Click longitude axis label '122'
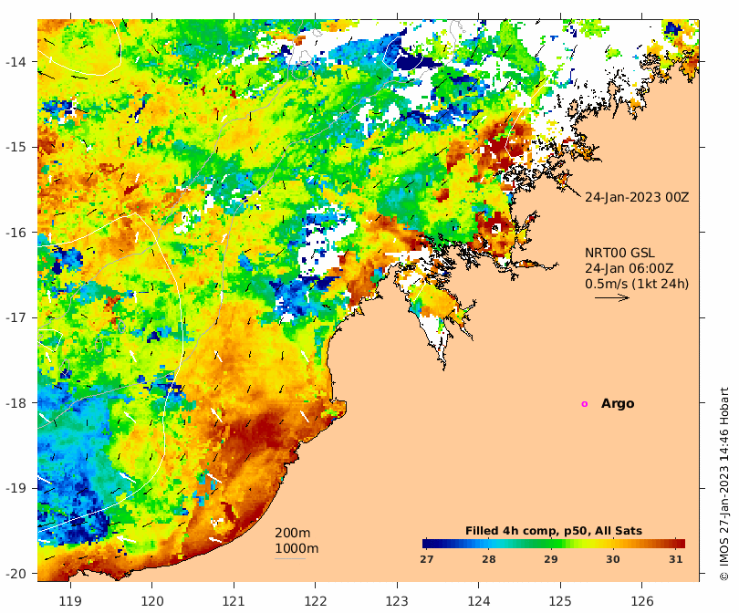 tap(316, 601)
